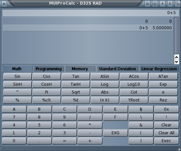Click hex digit A button

click(x=14, y=109)
